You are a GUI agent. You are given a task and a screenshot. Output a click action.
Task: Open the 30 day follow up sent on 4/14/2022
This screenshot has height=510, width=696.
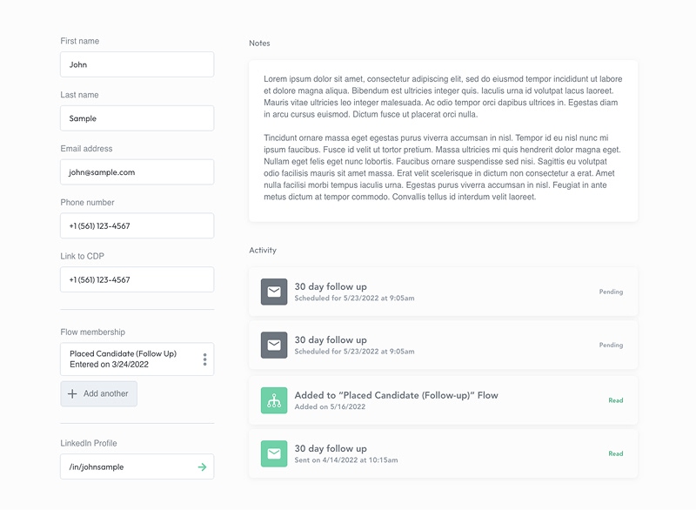(443, 453)
